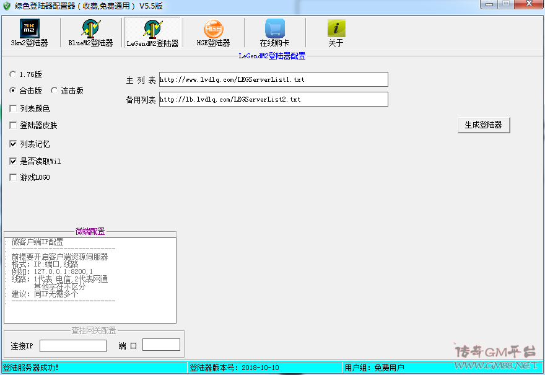The image size is (545, 375).
Task: Click the 端口 input box
Action: click(161, 345)
